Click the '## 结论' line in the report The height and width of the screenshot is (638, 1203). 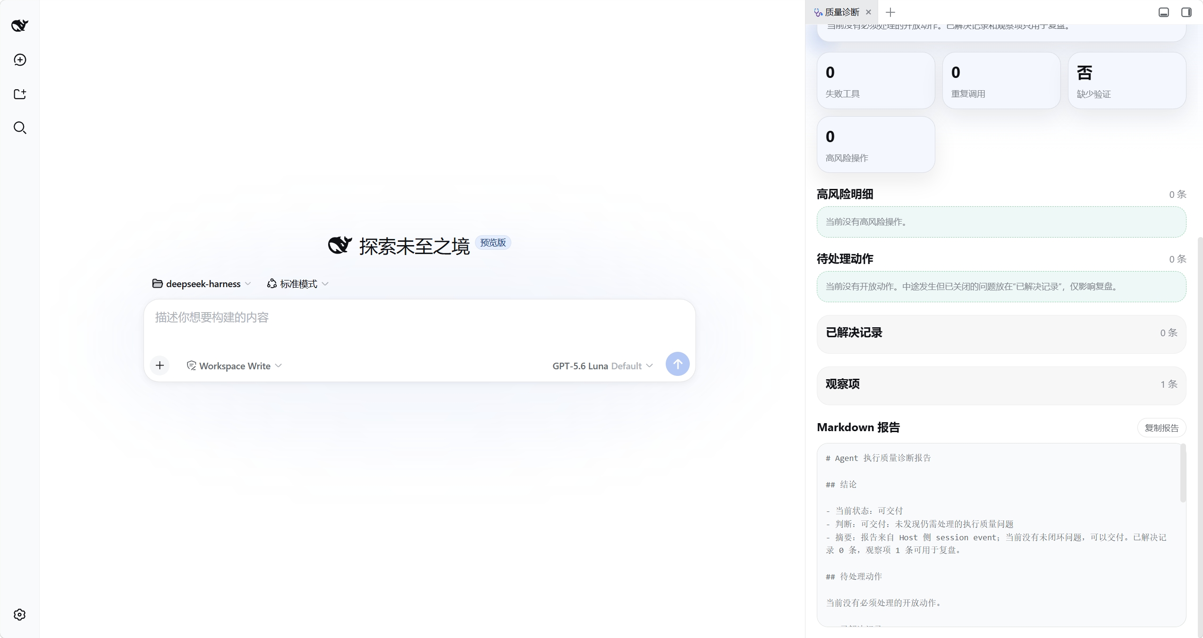pyautogui.click(x=841, y=485)
